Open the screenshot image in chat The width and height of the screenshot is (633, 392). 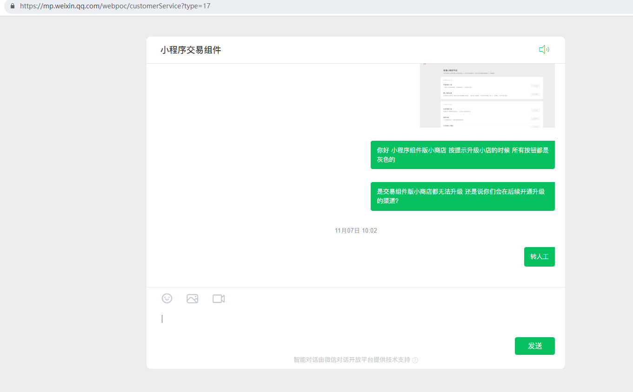tap(487, 96)
